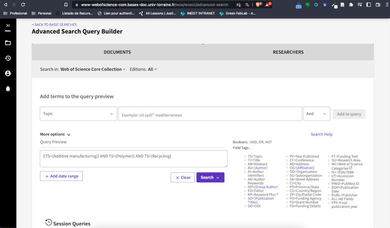The height and width of the screenshot is (228, 390).
Task: Open search history clock icon
Action: click(x=8, y=58)
